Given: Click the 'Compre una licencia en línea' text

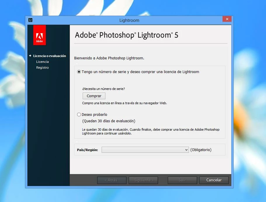Looking at the screenshot, I should tap(124, 103).
